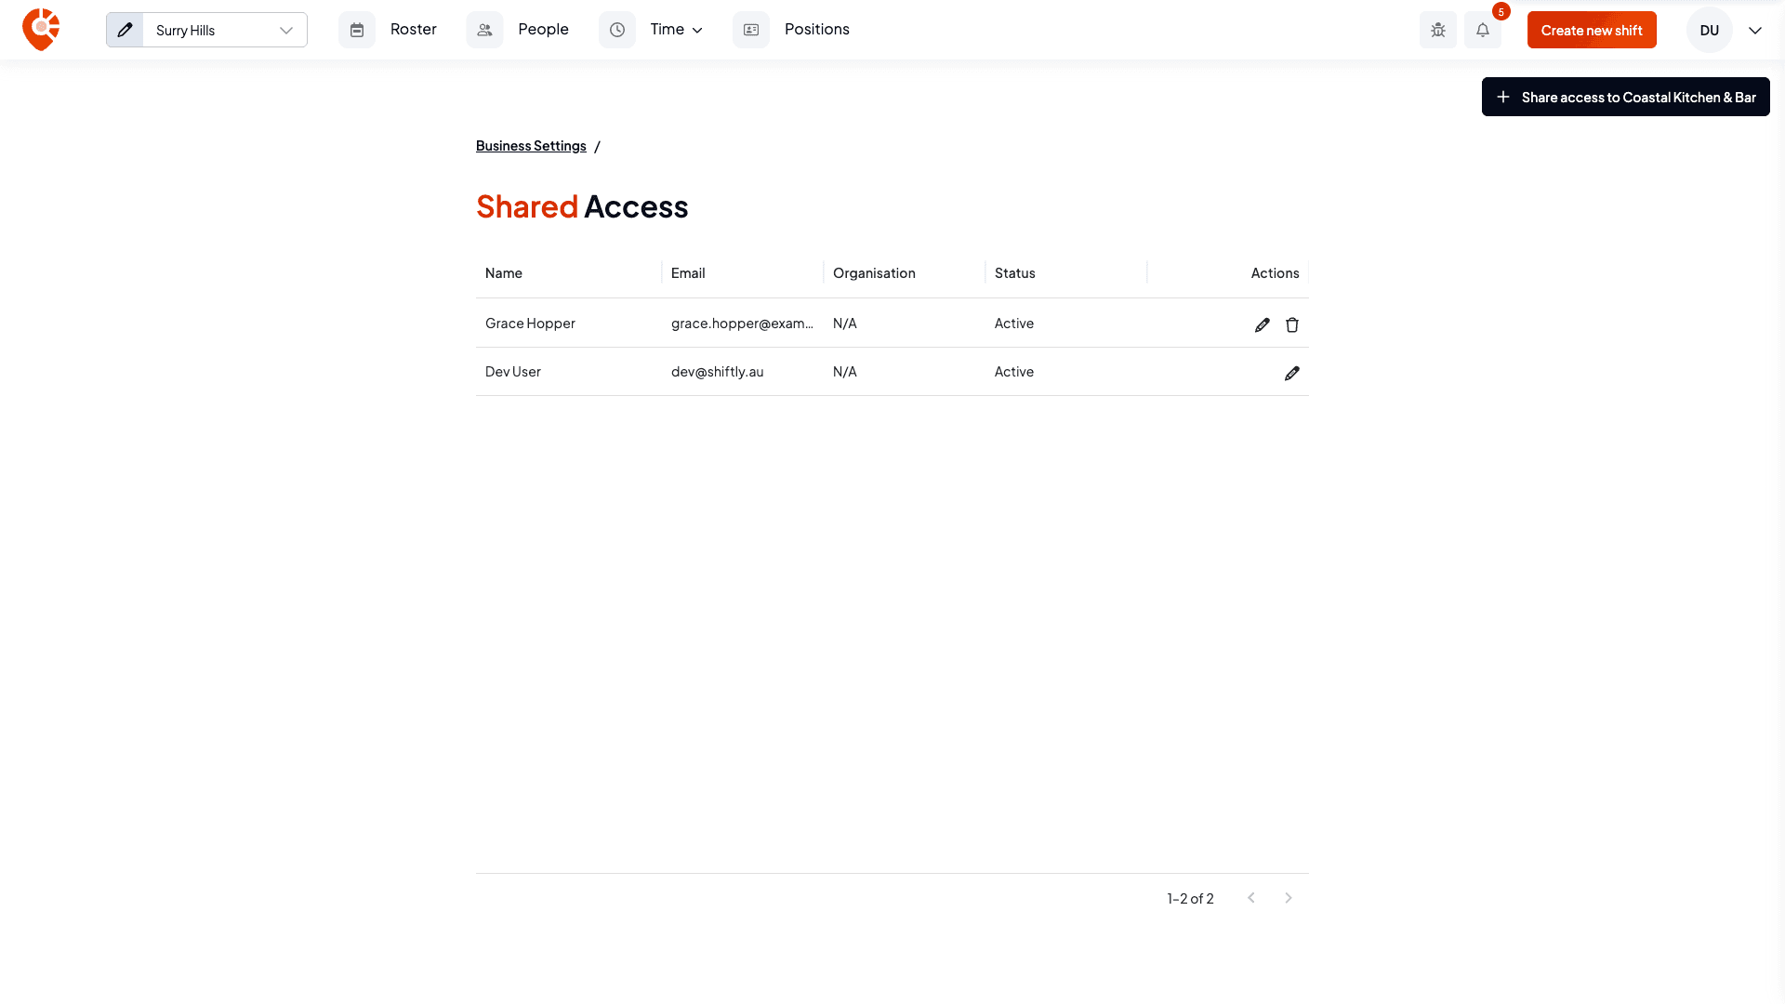Click the Positions ID card icon

(x=751, y=30)
